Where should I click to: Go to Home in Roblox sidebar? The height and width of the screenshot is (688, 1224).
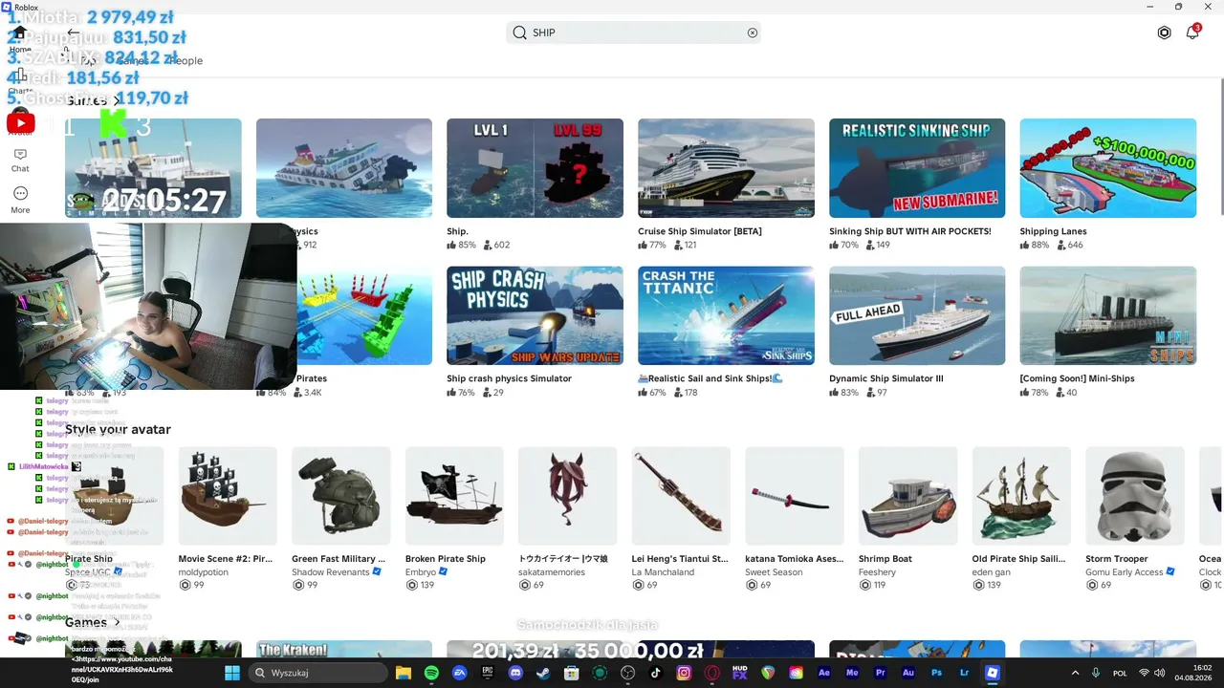(19, 37)
